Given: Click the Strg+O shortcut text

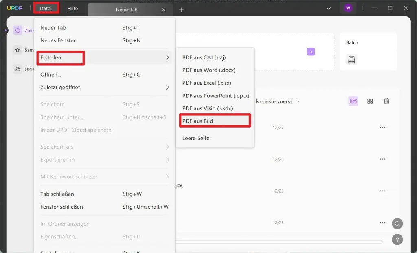Looking at the screenshot, I should 132,75.
